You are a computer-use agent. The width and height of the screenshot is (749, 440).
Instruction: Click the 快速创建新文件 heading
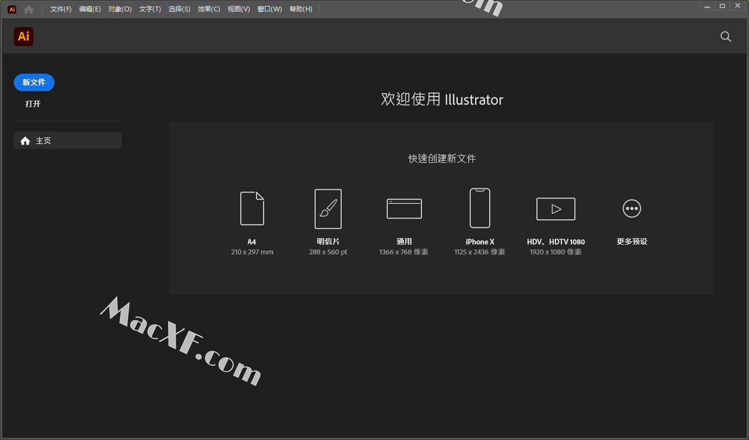click(x=442, y=159)
